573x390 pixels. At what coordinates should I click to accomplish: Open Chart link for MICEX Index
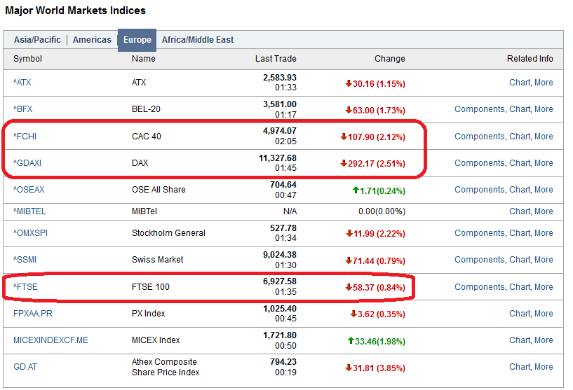[520, 340]
